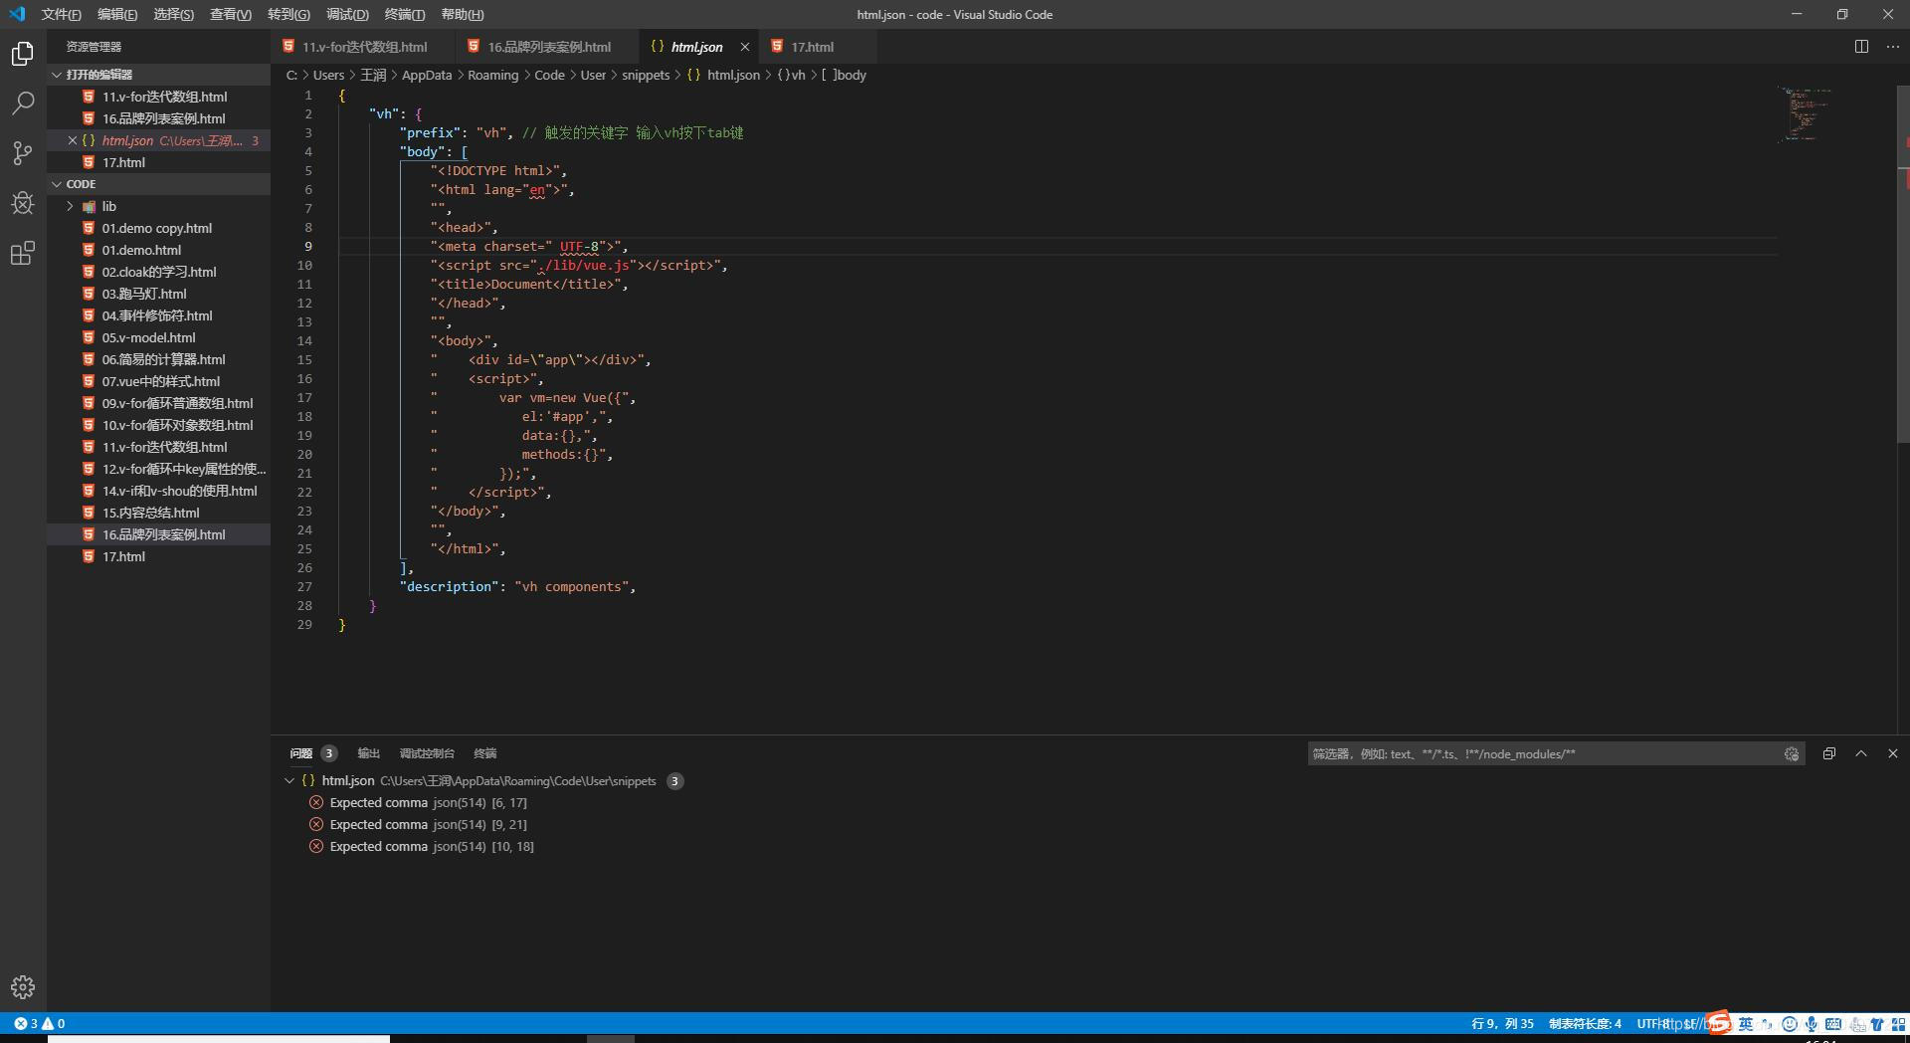Screen dimensions: 1910x1043
Task: Open the editor more actions ellipsis
Action: (x=1892, y=47)
